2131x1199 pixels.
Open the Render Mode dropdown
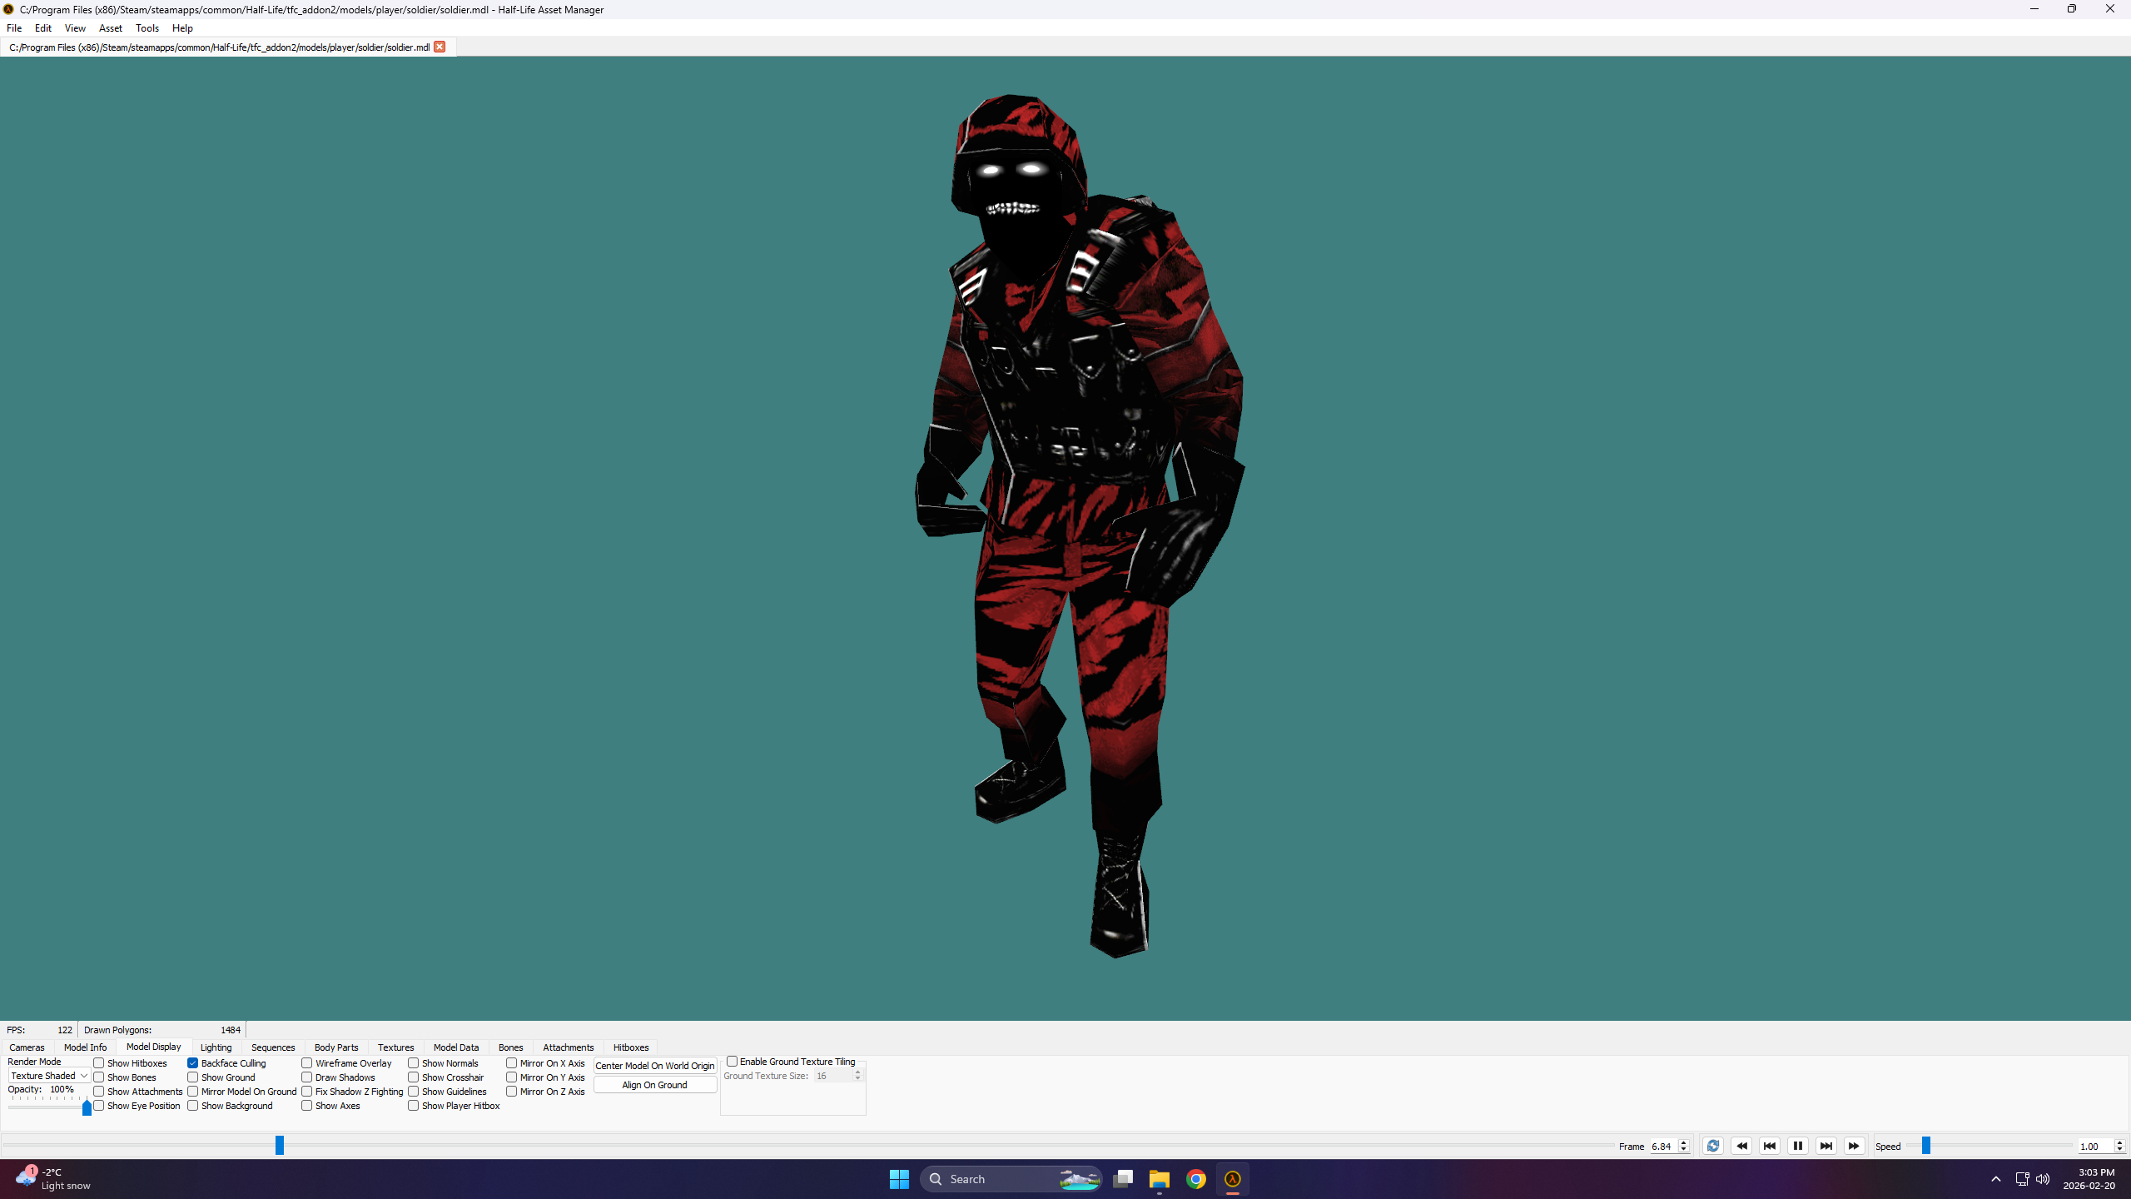pos(49,1076)
